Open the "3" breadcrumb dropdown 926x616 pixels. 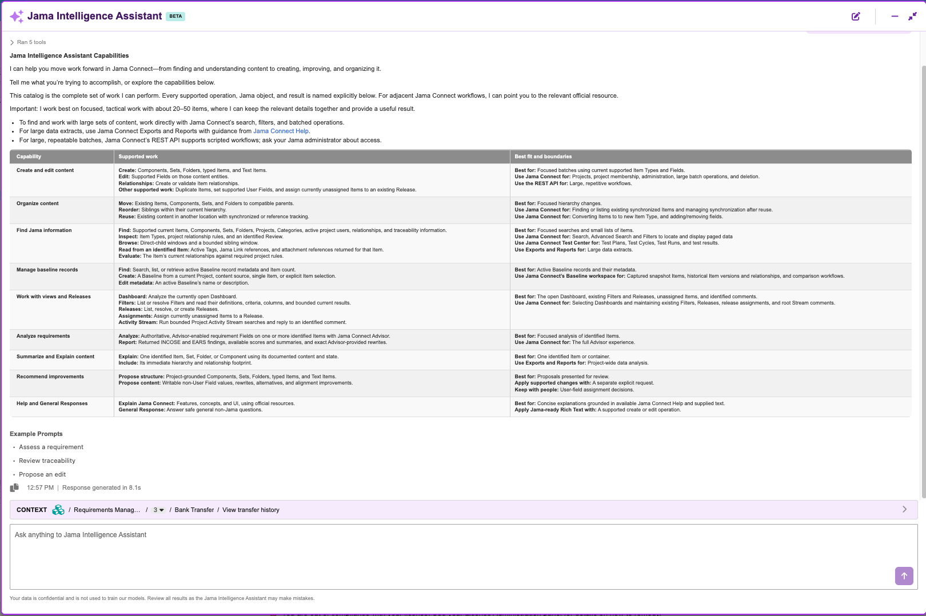point(158,510)
